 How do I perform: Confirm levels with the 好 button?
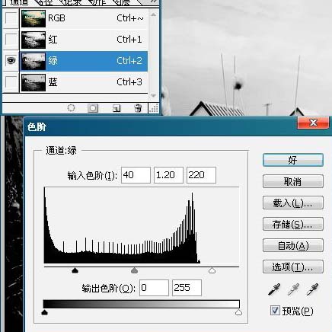click(293, 160)
